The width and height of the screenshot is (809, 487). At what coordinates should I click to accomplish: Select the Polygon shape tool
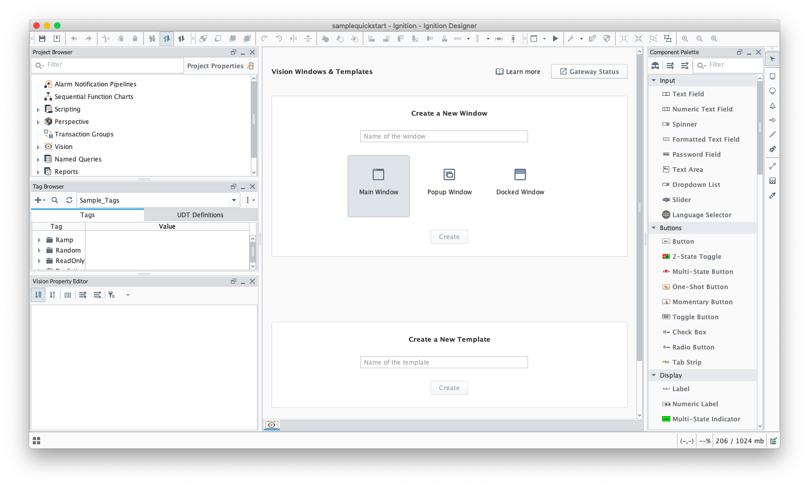[x=773, y=106]
